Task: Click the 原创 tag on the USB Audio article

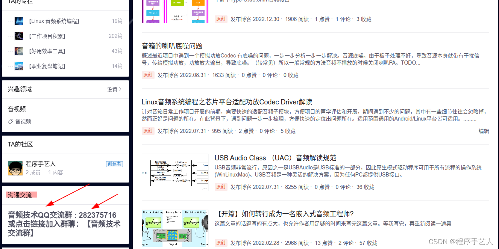Action: (221, 187)
